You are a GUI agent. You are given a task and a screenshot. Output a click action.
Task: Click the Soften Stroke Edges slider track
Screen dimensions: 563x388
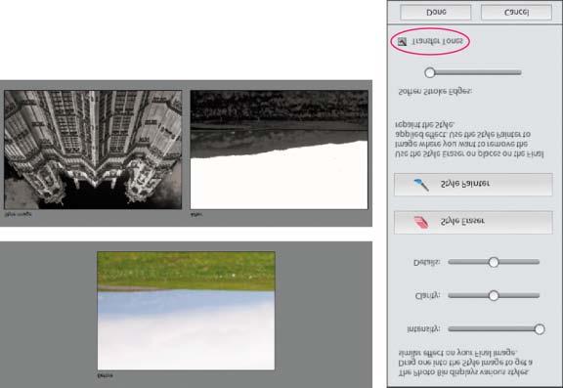coord(473,73)
